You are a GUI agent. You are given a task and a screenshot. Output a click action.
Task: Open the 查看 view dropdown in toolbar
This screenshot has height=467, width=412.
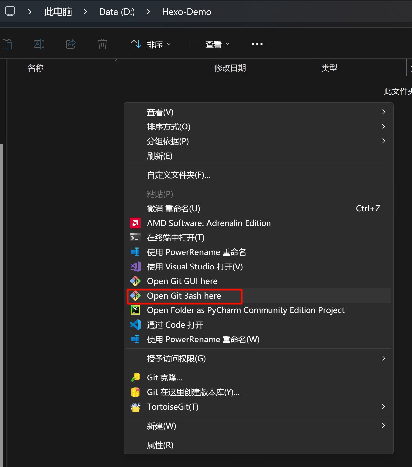point(210,44)
